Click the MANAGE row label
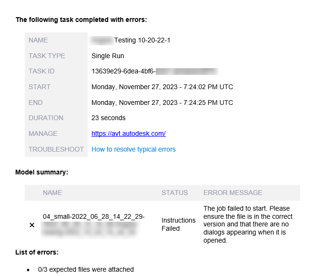Image resolution: width=315 pixels, height=276 pixels. coord(43,134)
